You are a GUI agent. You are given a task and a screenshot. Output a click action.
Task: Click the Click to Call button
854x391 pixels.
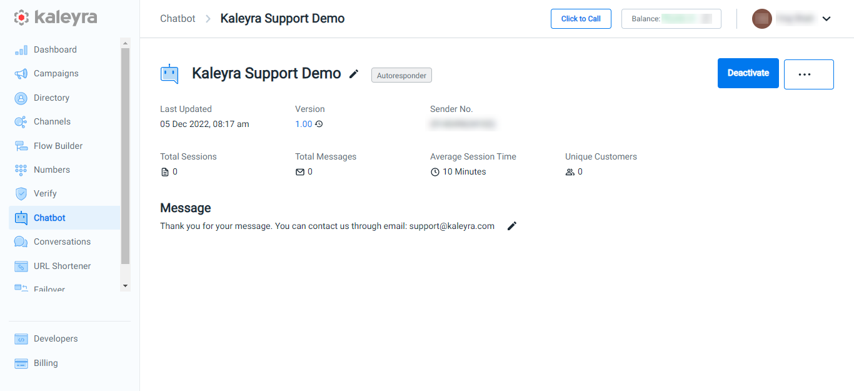(581, 19)
